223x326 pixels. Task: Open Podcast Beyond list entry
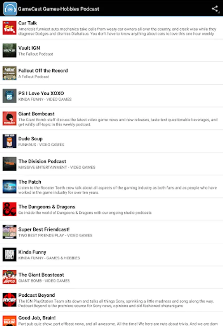point(111,300)
